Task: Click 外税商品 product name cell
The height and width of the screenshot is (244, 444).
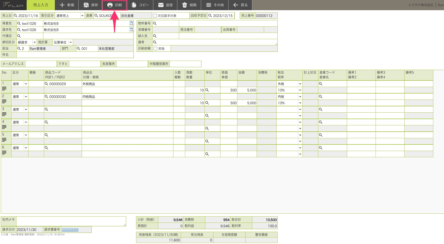Action: click(127, 84)
